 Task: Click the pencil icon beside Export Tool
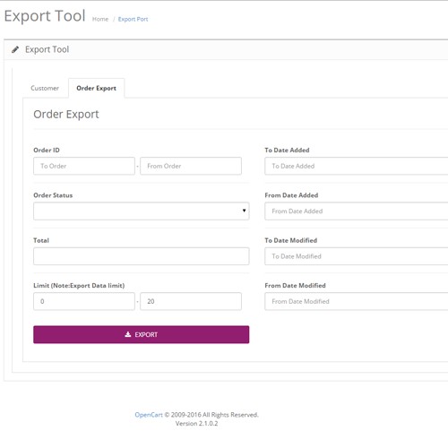[x=15, y=49]
